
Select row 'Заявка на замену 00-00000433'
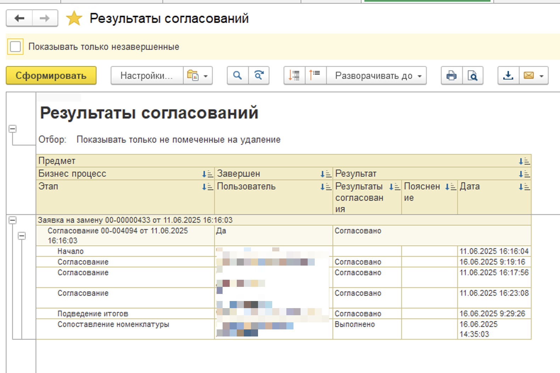tap(284, 220)
